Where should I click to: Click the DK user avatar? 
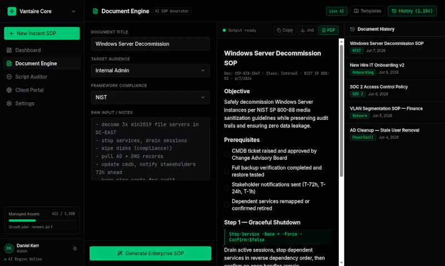(x=9, y=248)
